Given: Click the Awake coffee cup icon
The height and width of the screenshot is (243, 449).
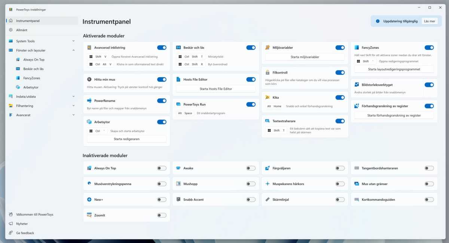Looking at the screenshot, I should click(178, 168).
